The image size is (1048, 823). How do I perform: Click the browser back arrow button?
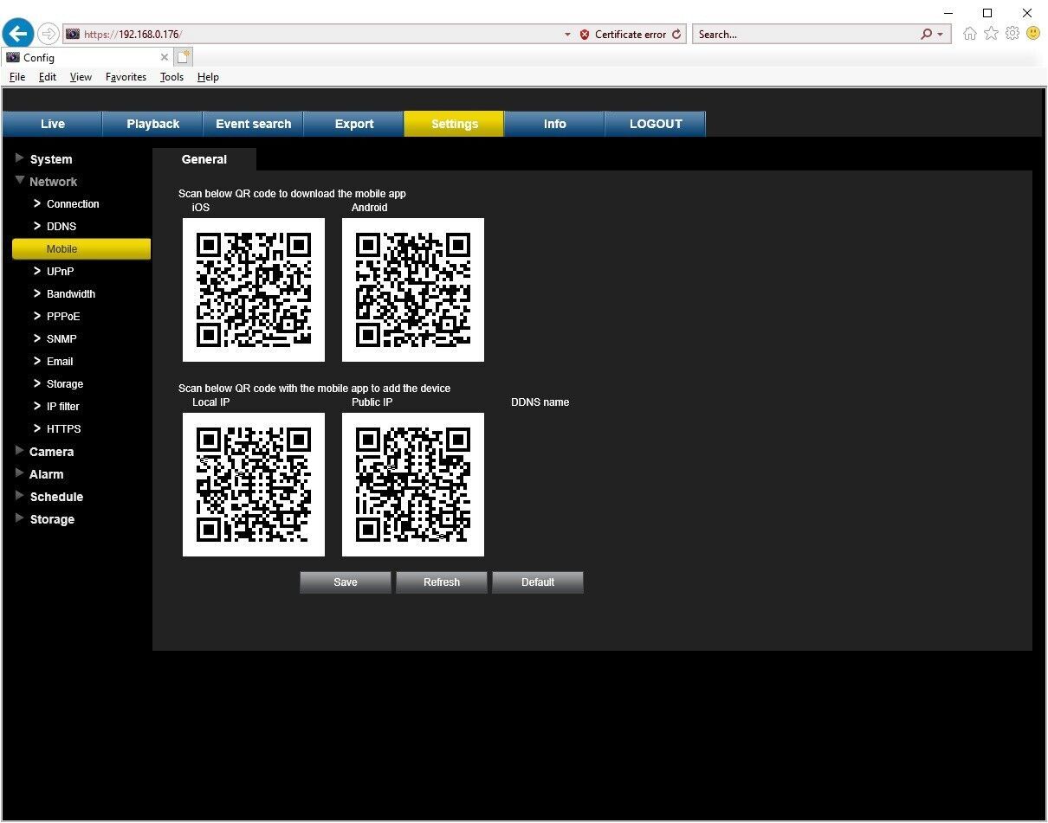pos(18,34)
